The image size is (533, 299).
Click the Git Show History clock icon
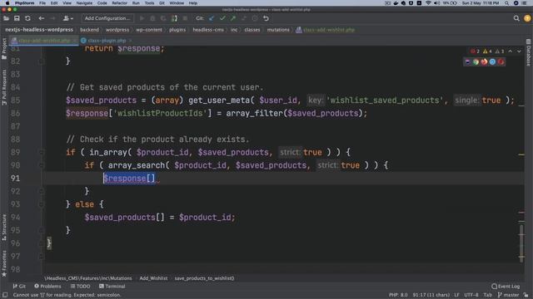(x=255, y=18)
